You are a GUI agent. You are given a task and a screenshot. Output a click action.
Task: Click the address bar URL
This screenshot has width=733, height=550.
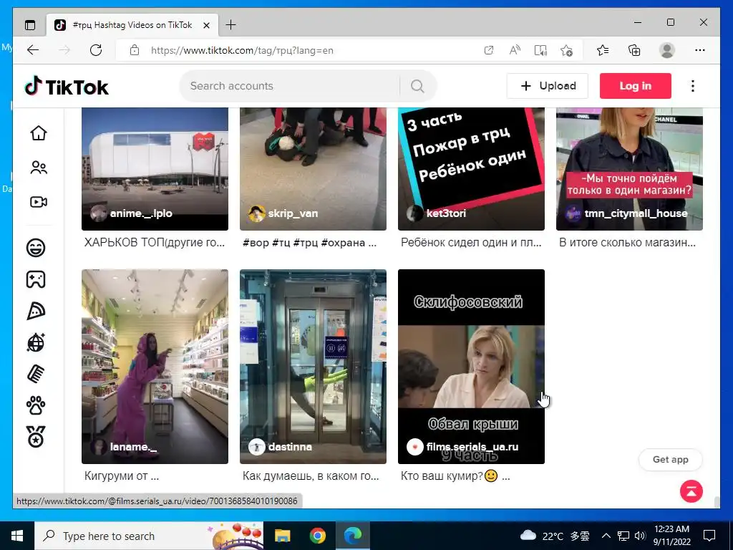pos(242,51)
